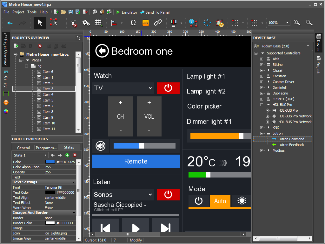Switch to the General properties tab
This screenshot has width=325, height=244.
(x=23, y=148)
